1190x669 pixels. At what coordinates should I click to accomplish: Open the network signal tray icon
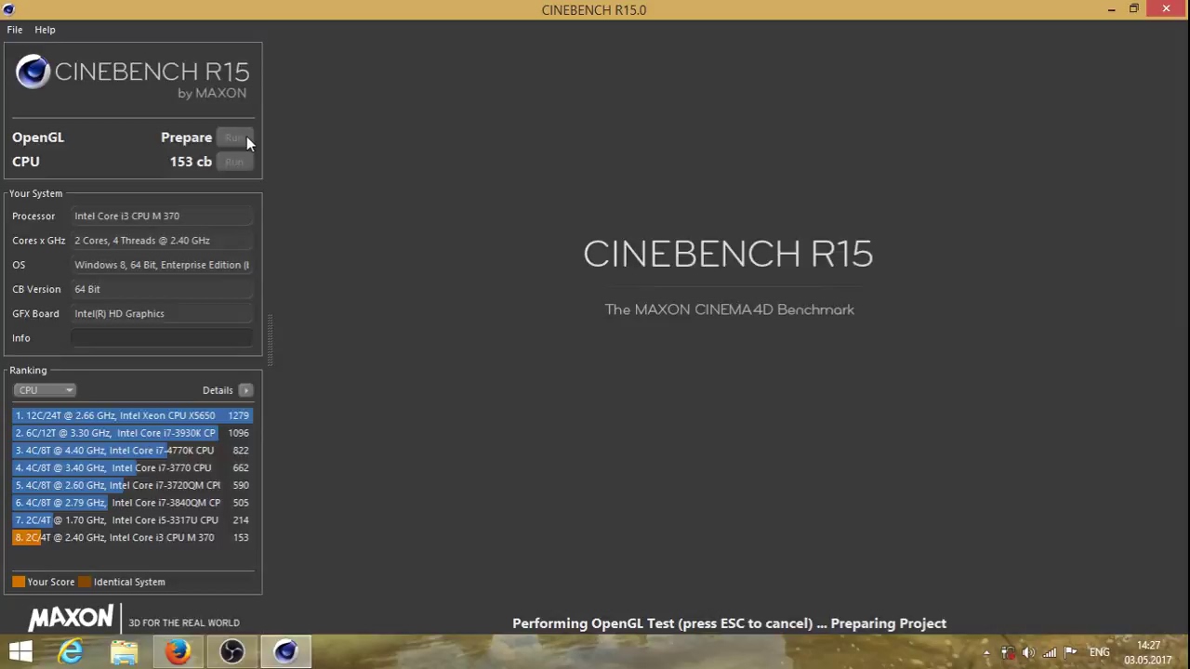(x=1050, y=652)
